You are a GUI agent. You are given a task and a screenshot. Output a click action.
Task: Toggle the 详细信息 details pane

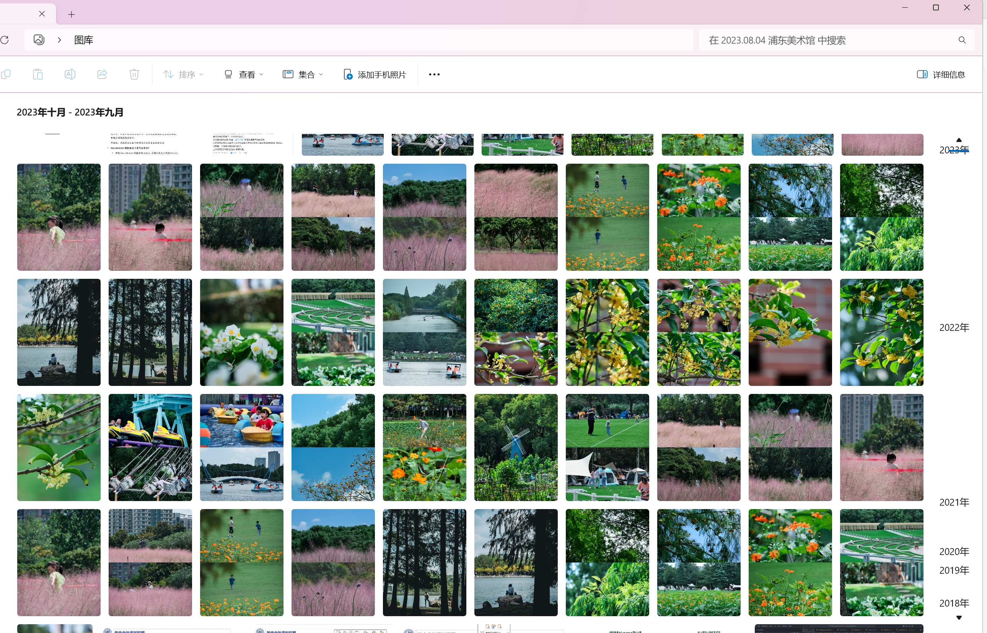(941, 75)
